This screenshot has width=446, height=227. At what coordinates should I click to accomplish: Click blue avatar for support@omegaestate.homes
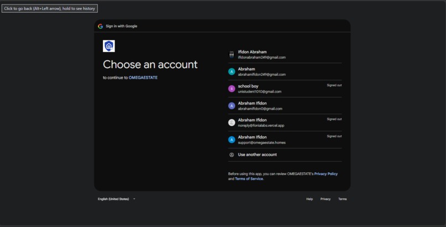pyautogui.click(x=231, y=140)
